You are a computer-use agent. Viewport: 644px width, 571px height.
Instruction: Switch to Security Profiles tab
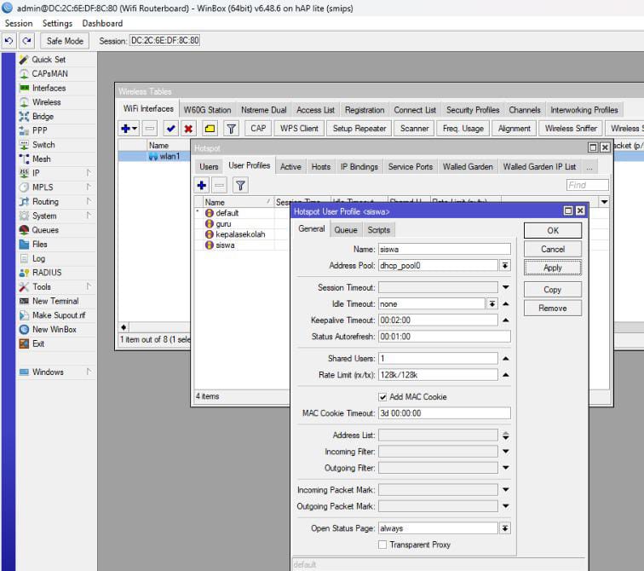(473, 110)
